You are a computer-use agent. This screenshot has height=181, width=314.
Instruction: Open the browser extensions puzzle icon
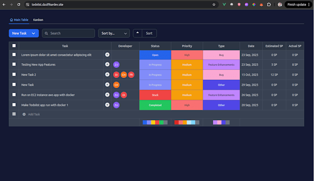[x=269, y=5]
